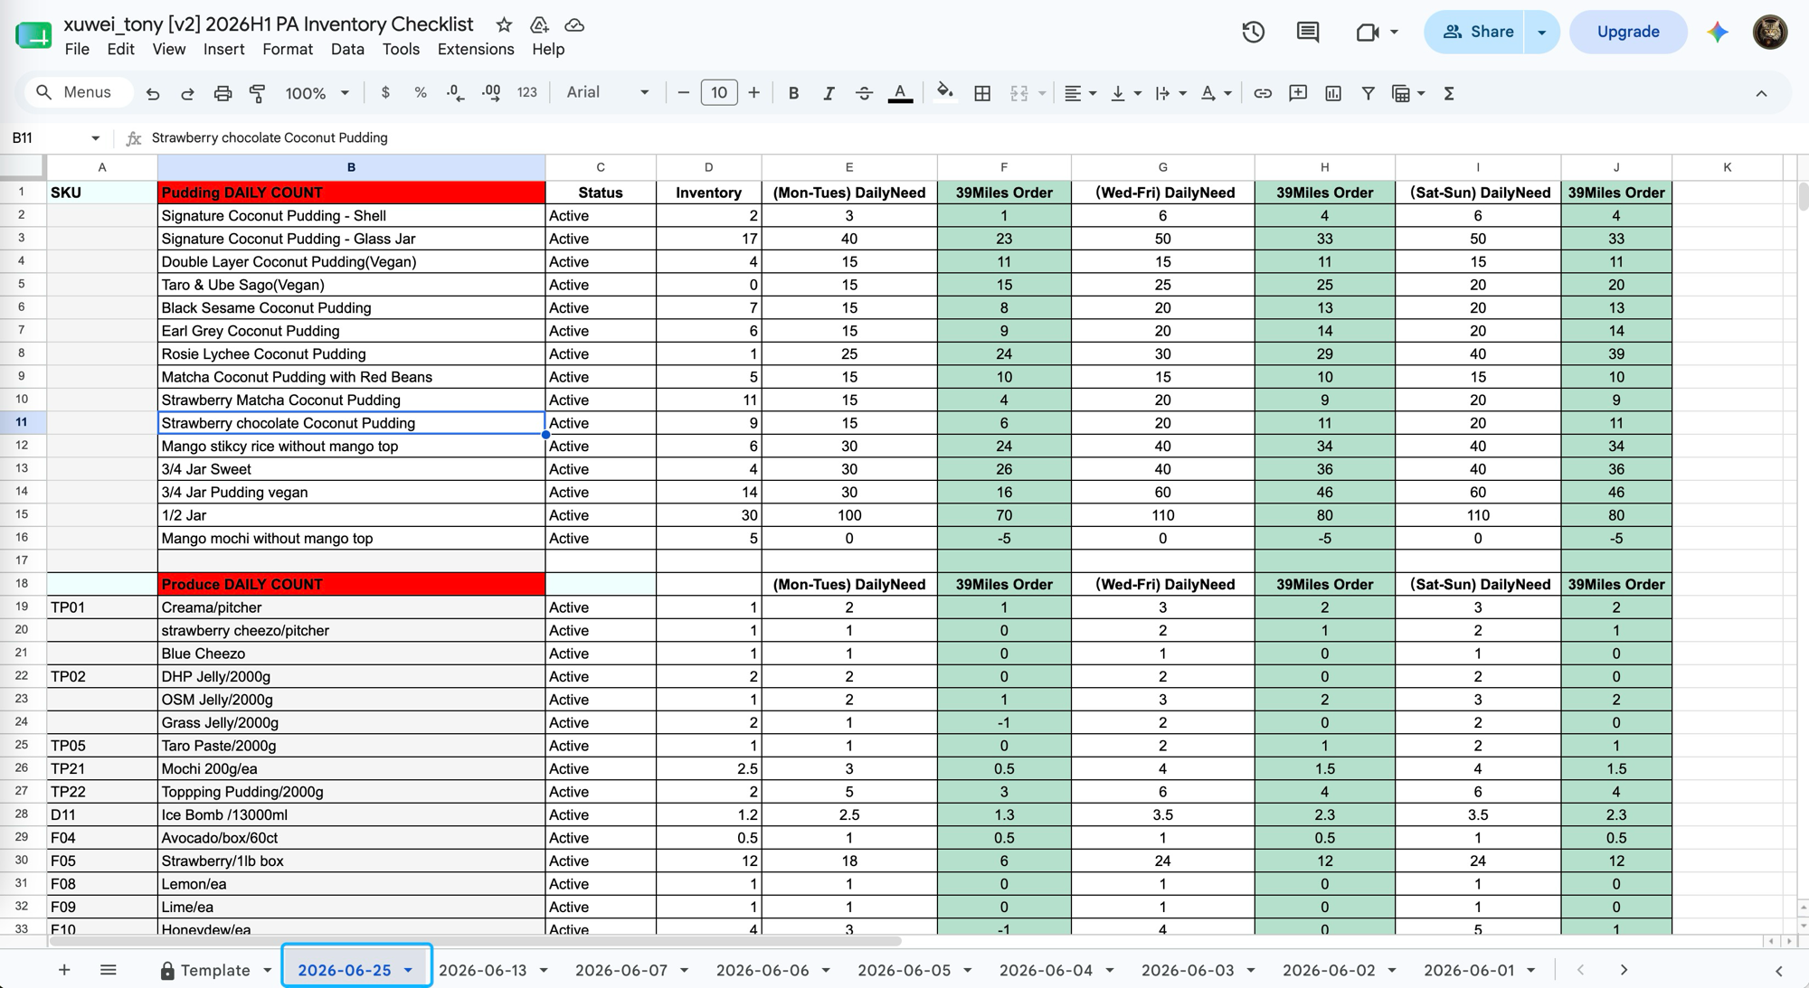Toggle strikethrough formatting
The height and width of the screenshot is (988, 1809).
[864, 93]
